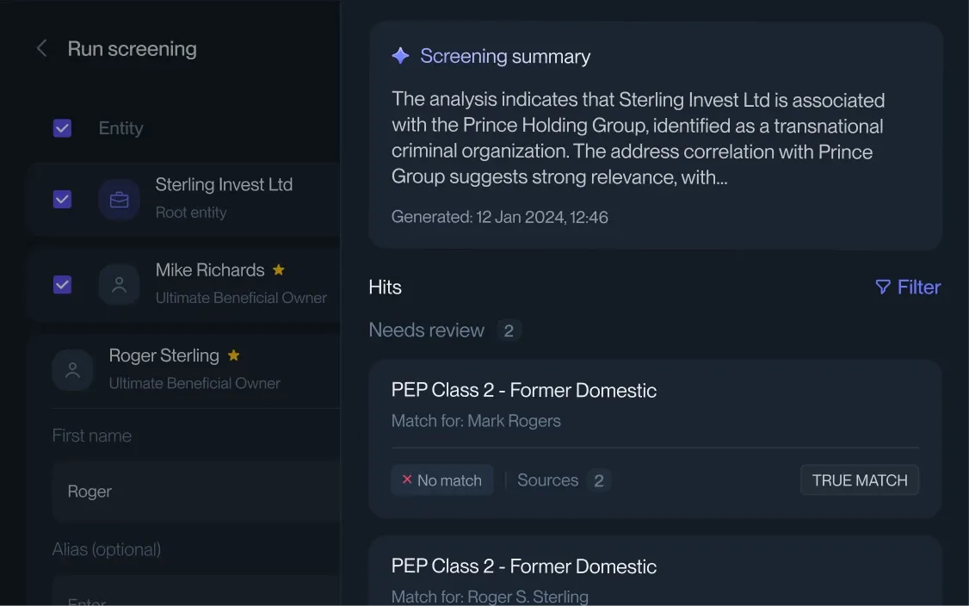
Task: Expand the PEP hit for Mark Rogers
Action: [524, 390]
